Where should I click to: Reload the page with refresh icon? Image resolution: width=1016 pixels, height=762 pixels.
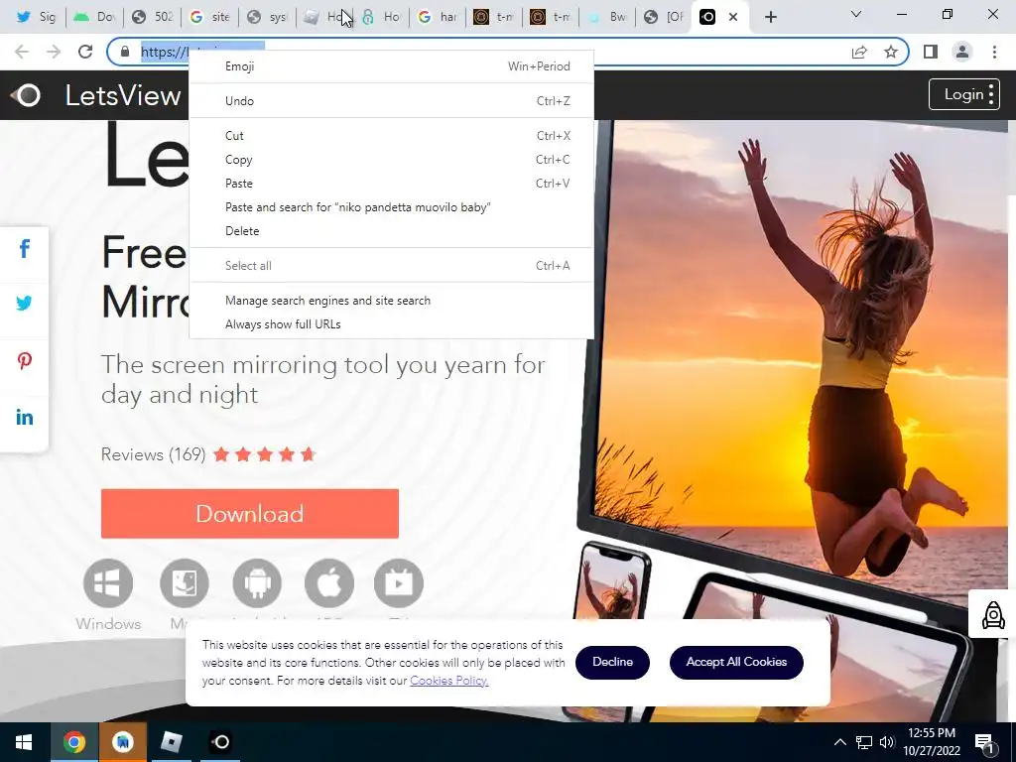(x=85, y=52)
